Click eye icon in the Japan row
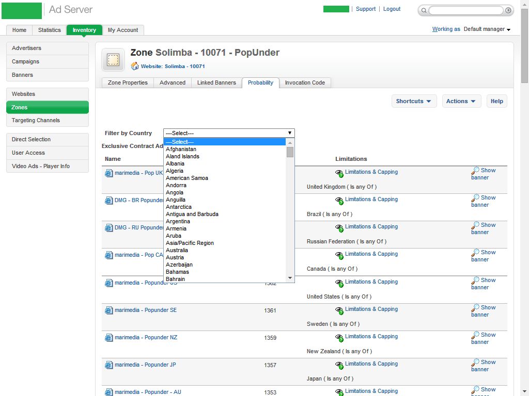Image resolution: width=529 pixels, height=396 pixels. [x=339, y=365]
